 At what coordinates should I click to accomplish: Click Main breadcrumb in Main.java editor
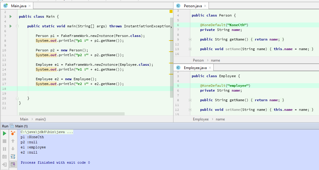24,119
